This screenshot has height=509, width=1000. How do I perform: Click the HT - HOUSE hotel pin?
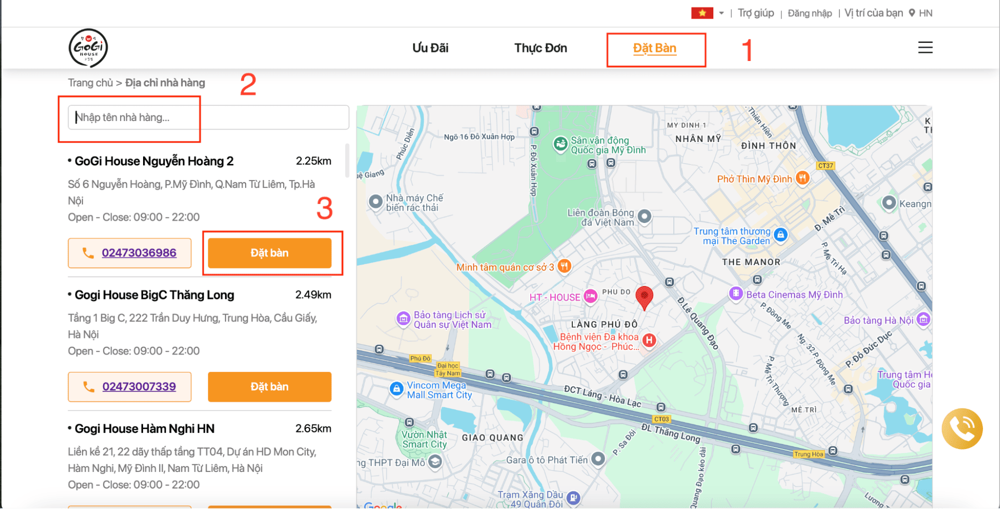(590, 296)
